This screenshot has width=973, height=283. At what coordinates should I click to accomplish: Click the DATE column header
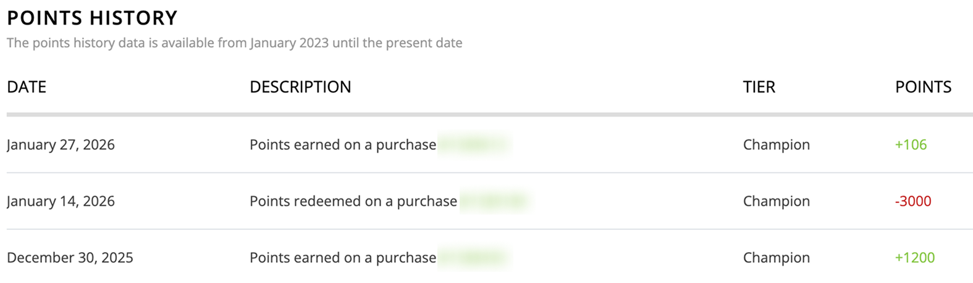coord(27,87)
